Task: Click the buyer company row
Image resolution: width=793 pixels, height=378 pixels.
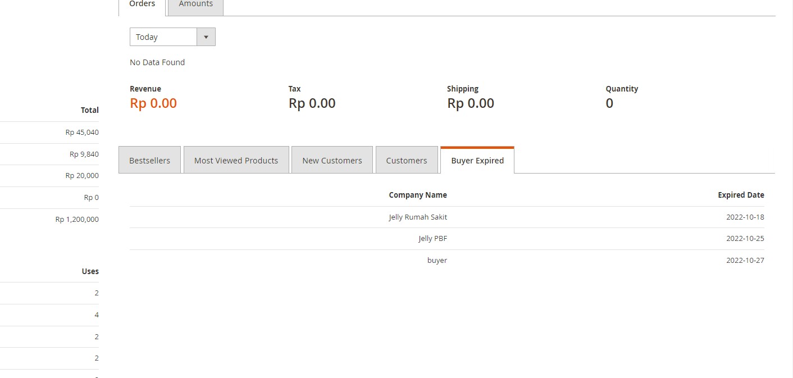Action: pyautogui.click(x=437, y=260)
